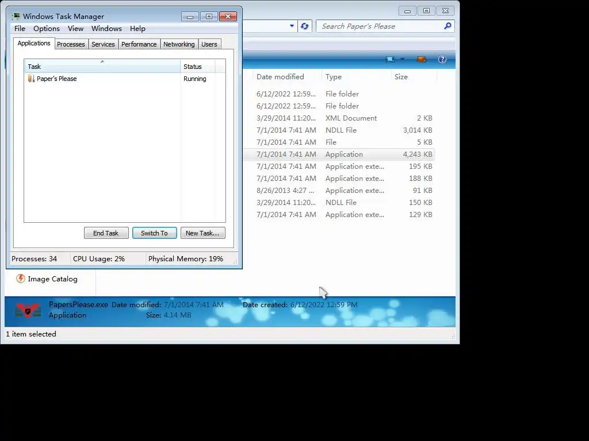Click the Switch To button
The width and height of the screenshot is (589, 441).
154,233
